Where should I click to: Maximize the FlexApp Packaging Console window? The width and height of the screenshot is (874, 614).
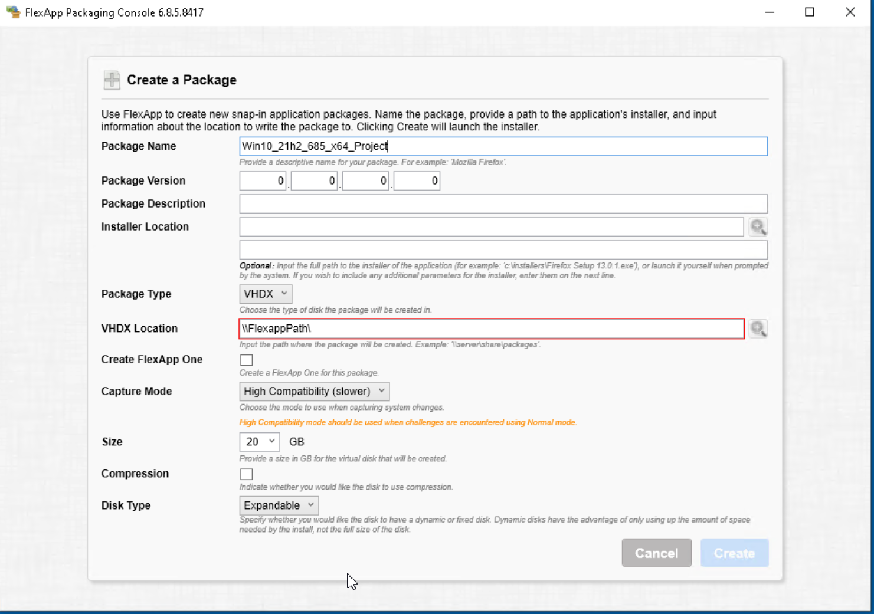coord(810,12)
